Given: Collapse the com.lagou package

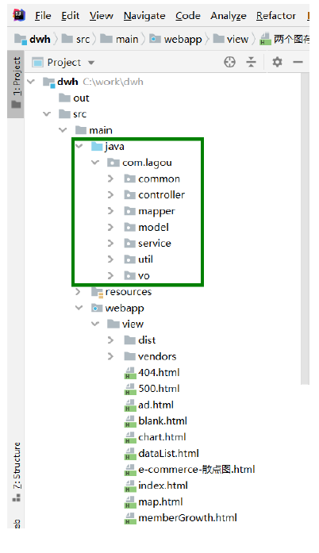Looking at the screenshot, I should tap(95, 163).
